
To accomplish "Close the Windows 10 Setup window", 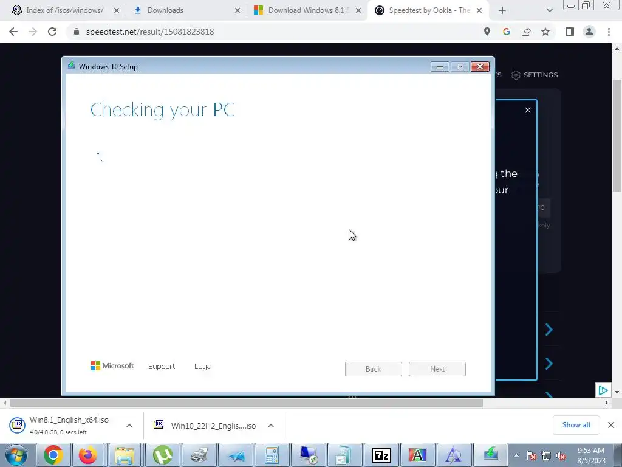I will click(480, 67).
